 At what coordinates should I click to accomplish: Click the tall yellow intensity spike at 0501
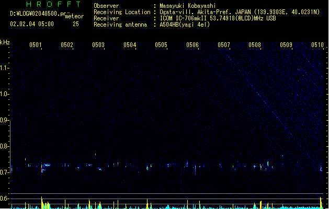(x=42, y=203)
